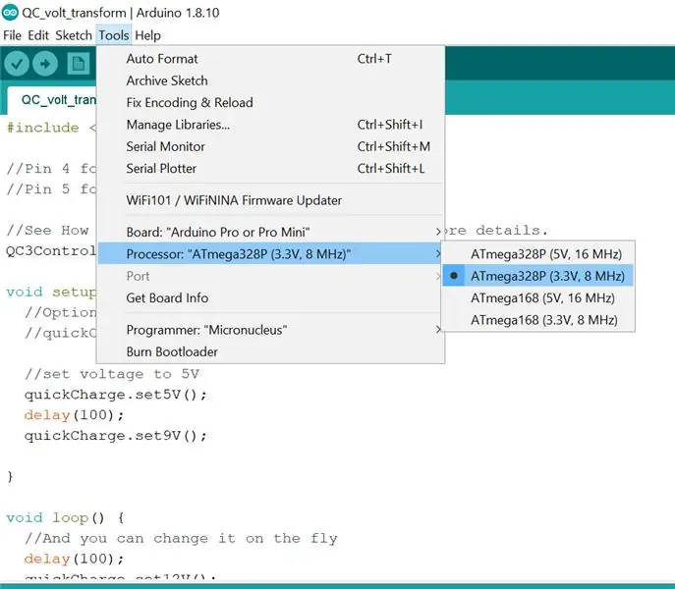Click the Upload arrow toolbar icon

coord(45,64)
